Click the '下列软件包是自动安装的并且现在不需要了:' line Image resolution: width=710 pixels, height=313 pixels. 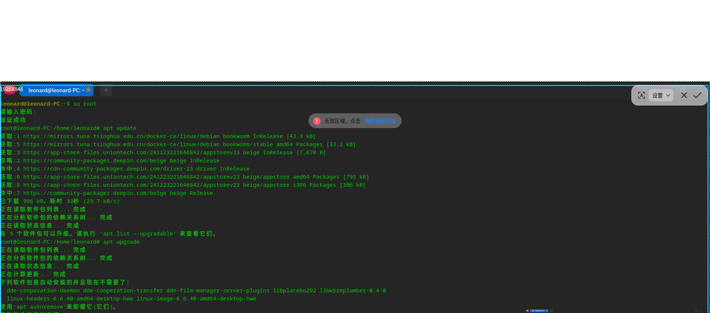(65, 282)
